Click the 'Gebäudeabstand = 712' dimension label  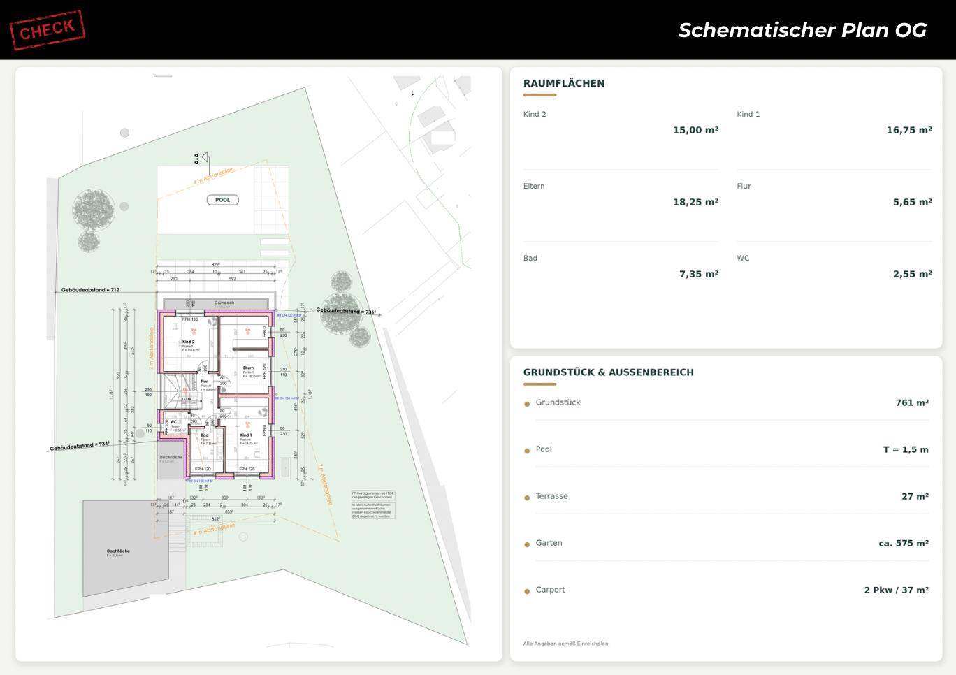[90, 290]
